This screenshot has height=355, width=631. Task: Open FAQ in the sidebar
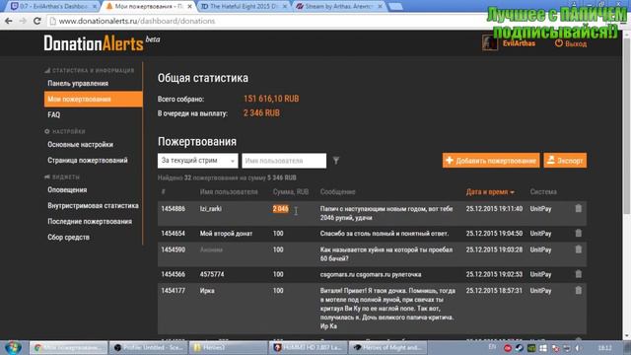coord(54,114)
